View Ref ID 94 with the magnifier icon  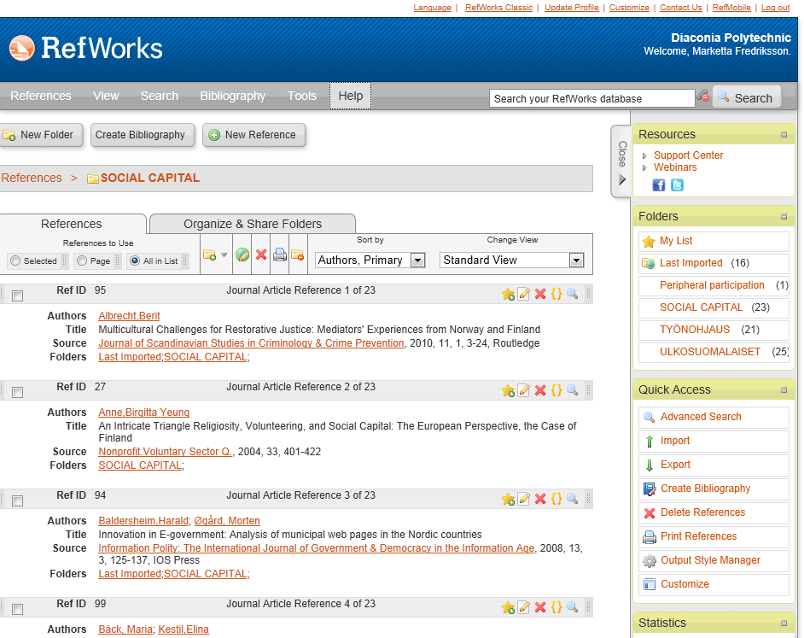pyautogui.click(x=572, y=499)
